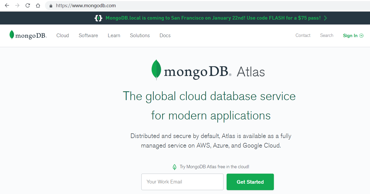
Task: Click the Get Started button
Action: coord(250,182)
